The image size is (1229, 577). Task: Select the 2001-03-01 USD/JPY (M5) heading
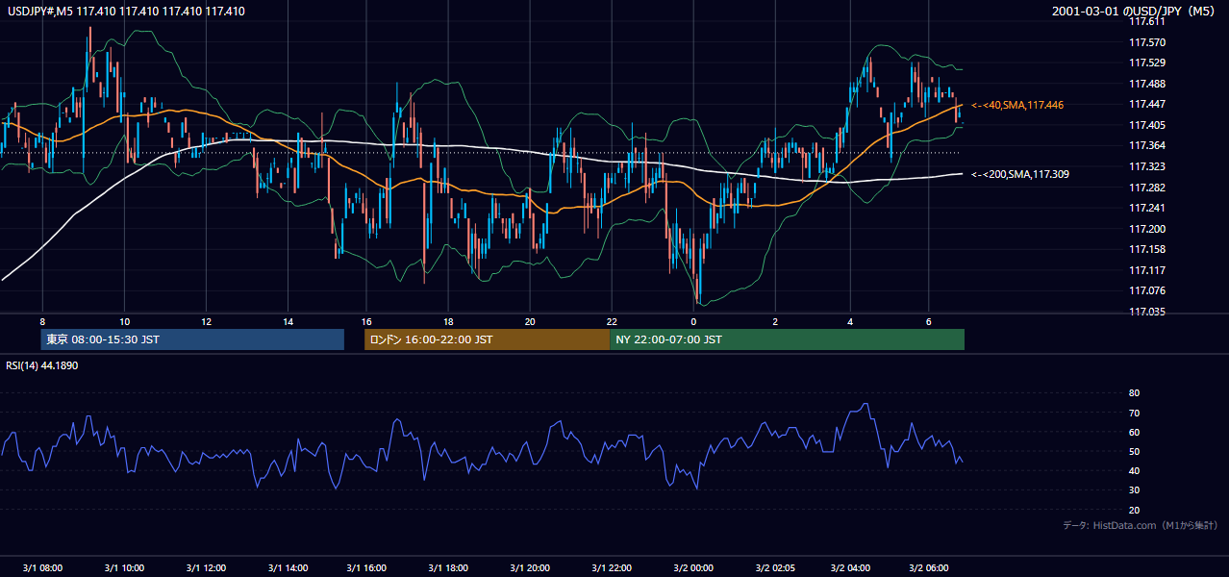click(x=1133, y=12)
